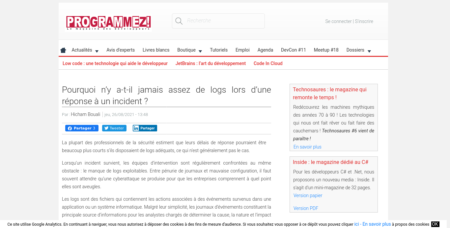Expand the Dossiers dropdown arrow

pyautogui.click(x=369, y=51)
